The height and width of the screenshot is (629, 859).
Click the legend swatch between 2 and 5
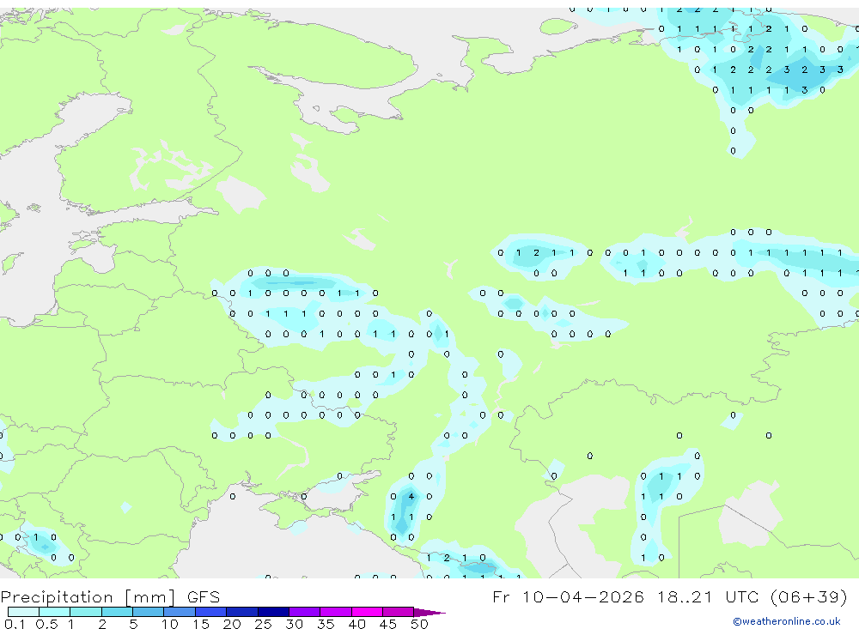117,612
